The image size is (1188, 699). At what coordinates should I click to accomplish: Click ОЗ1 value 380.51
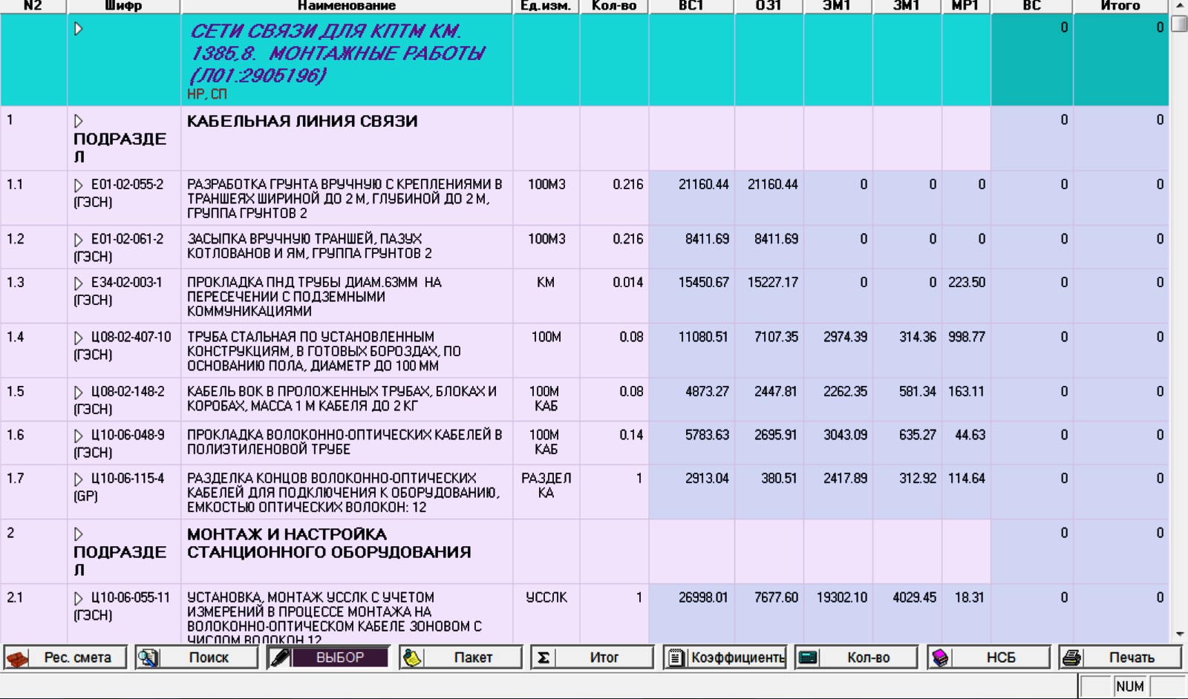click(x=778, y=479)
